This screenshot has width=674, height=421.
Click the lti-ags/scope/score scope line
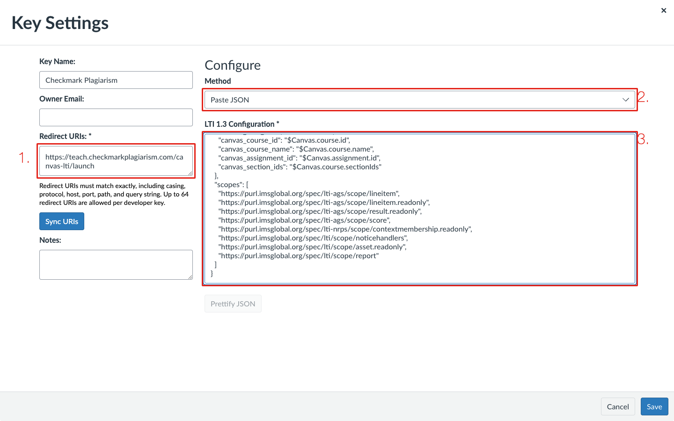(x=304, y=220)
